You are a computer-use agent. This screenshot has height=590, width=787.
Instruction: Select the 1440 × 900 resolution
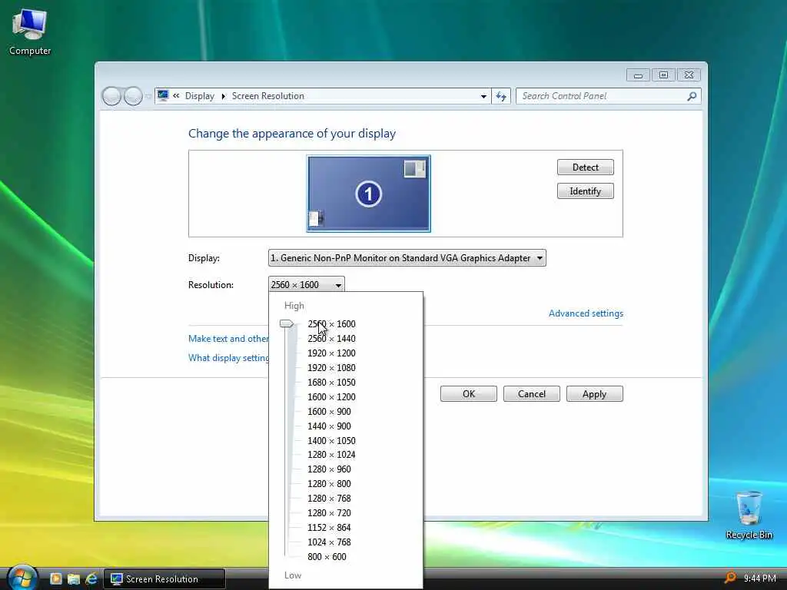(329, 426)
